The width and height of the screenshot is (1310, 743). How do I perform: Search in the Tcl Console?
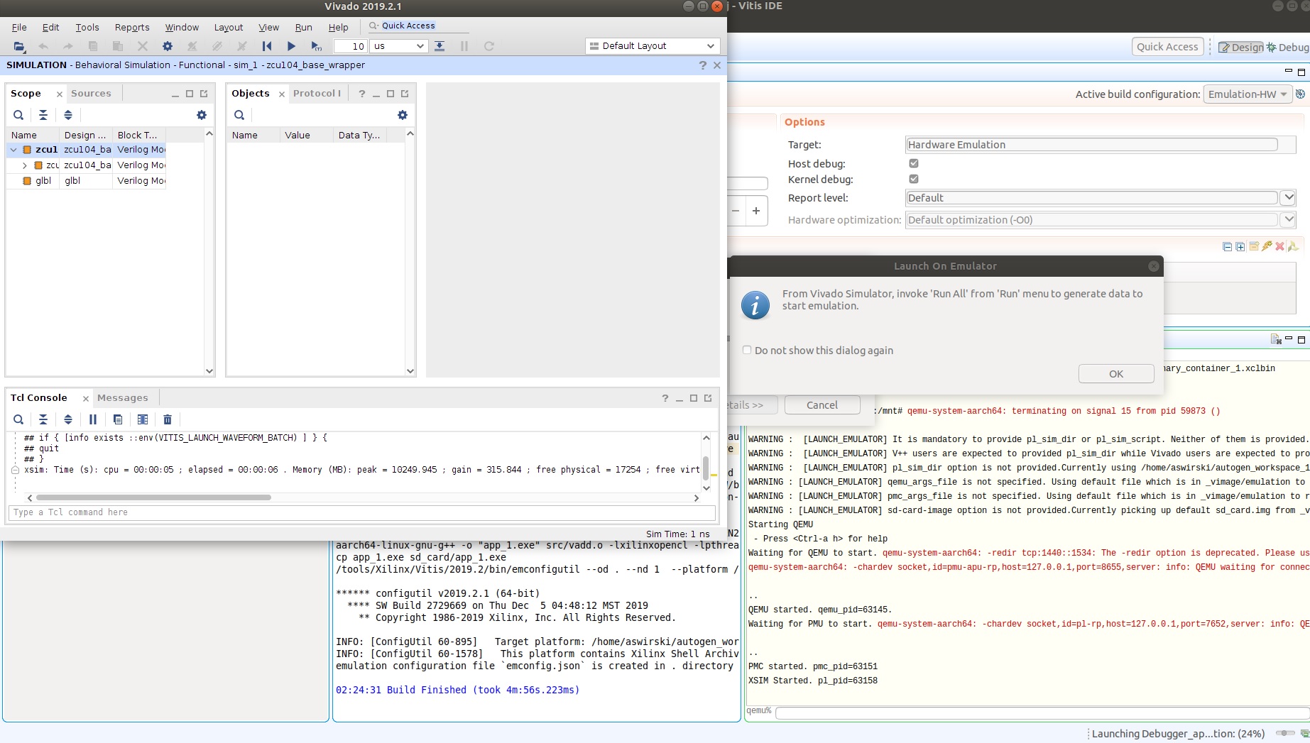tap(18, 419)
